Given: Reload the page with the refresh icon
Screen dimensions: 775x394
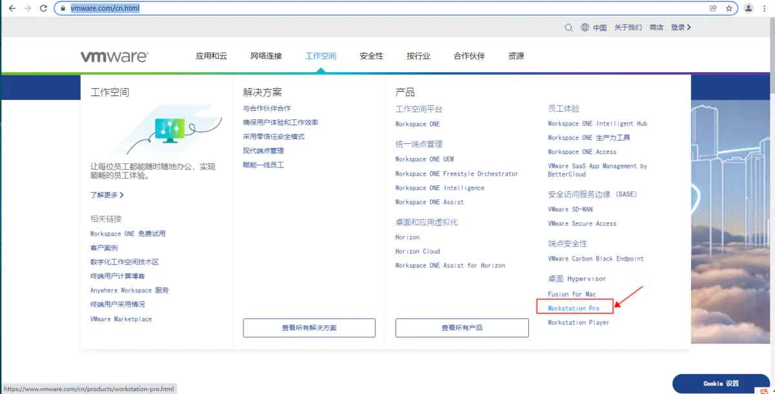Looking at the screenshot, I should click(x=44, y=8).
